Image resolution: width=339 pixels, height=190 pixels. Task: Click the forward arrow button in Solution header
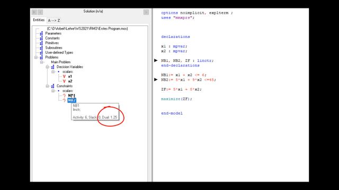[x=146, y=12]
